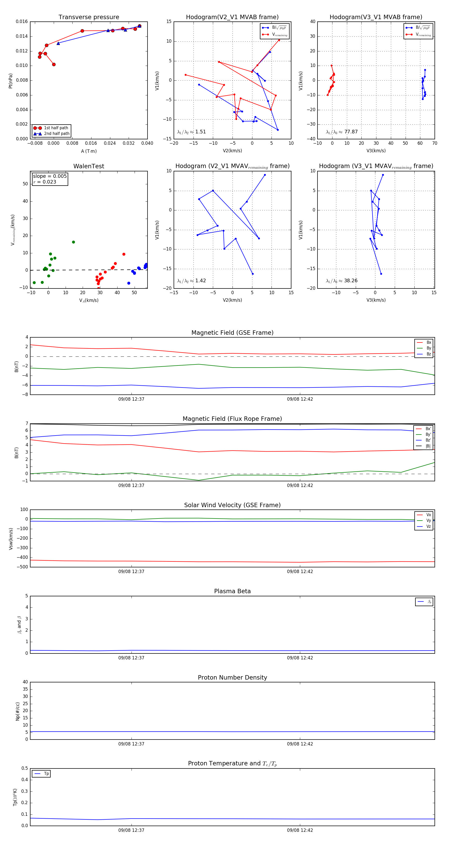The width and height of the screenshot is (465, 853).
Task: Select the "Hodogram(V2_V1 MVAB frame)" title
Action: click(x=232, y=17)
